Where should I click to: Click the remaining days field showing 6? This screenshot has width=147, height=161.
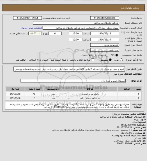(55, 34)
